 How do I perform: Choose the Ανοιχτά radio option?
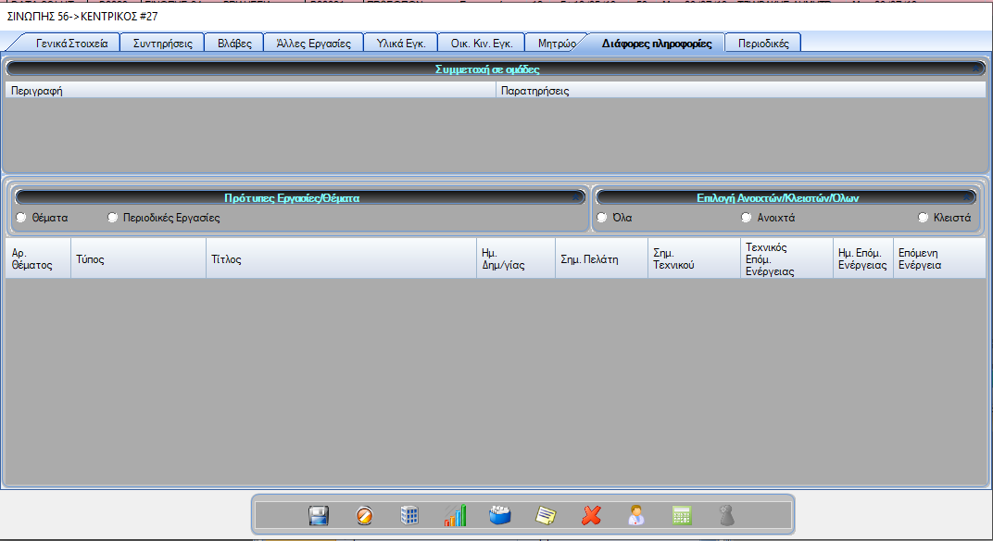point(747,218)
